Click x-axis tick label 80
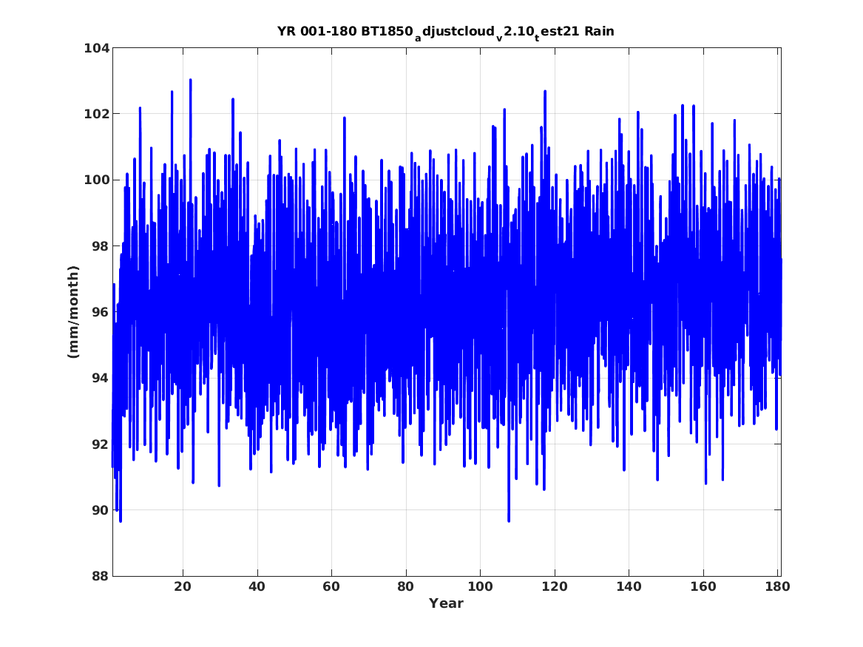The image size is (863, 647). [406, 587]
